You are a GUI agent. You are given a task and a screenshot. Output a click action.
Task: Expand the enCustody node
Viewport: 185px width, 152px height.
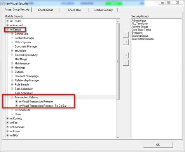point(7,118)
